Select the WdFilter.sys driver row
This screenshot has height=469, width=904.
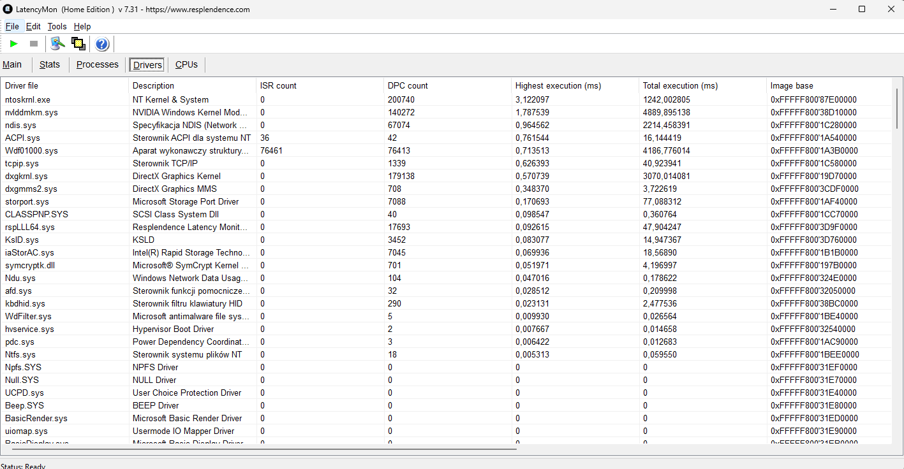tap(447, 316)
